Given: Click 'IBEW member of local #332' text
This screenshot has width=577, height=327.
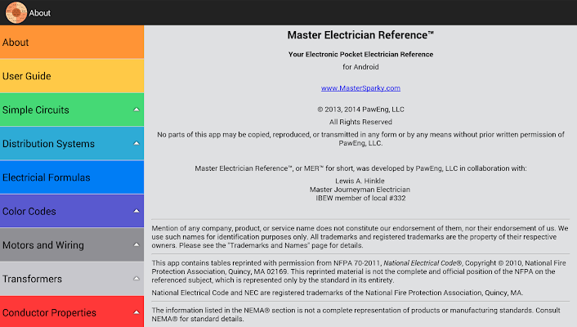Looking at the screenshot, I should (x=360, y=198).
